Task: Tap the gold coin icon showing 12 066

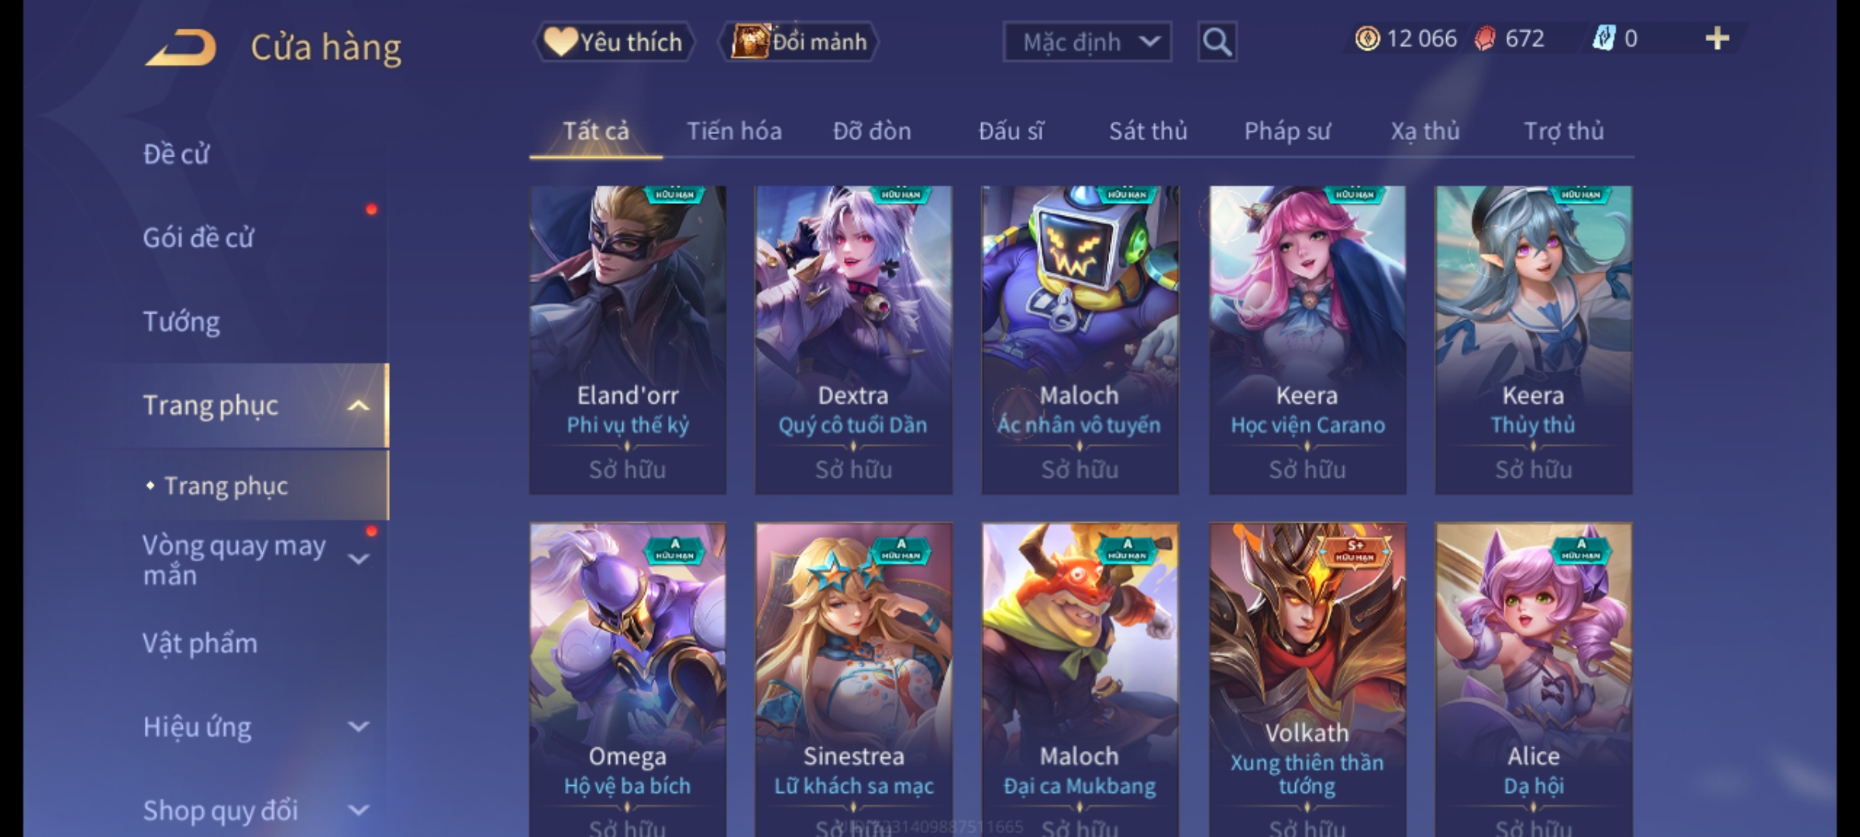Action: pos(1367,39)
